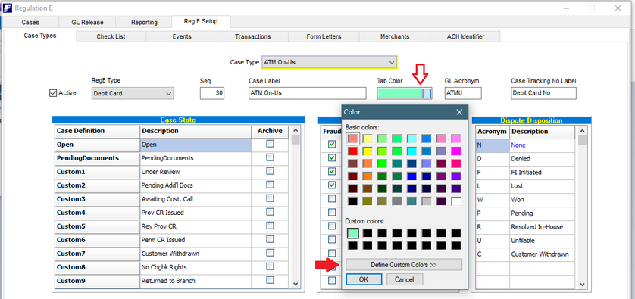Check Archive for the Open row

coord(270,144)
